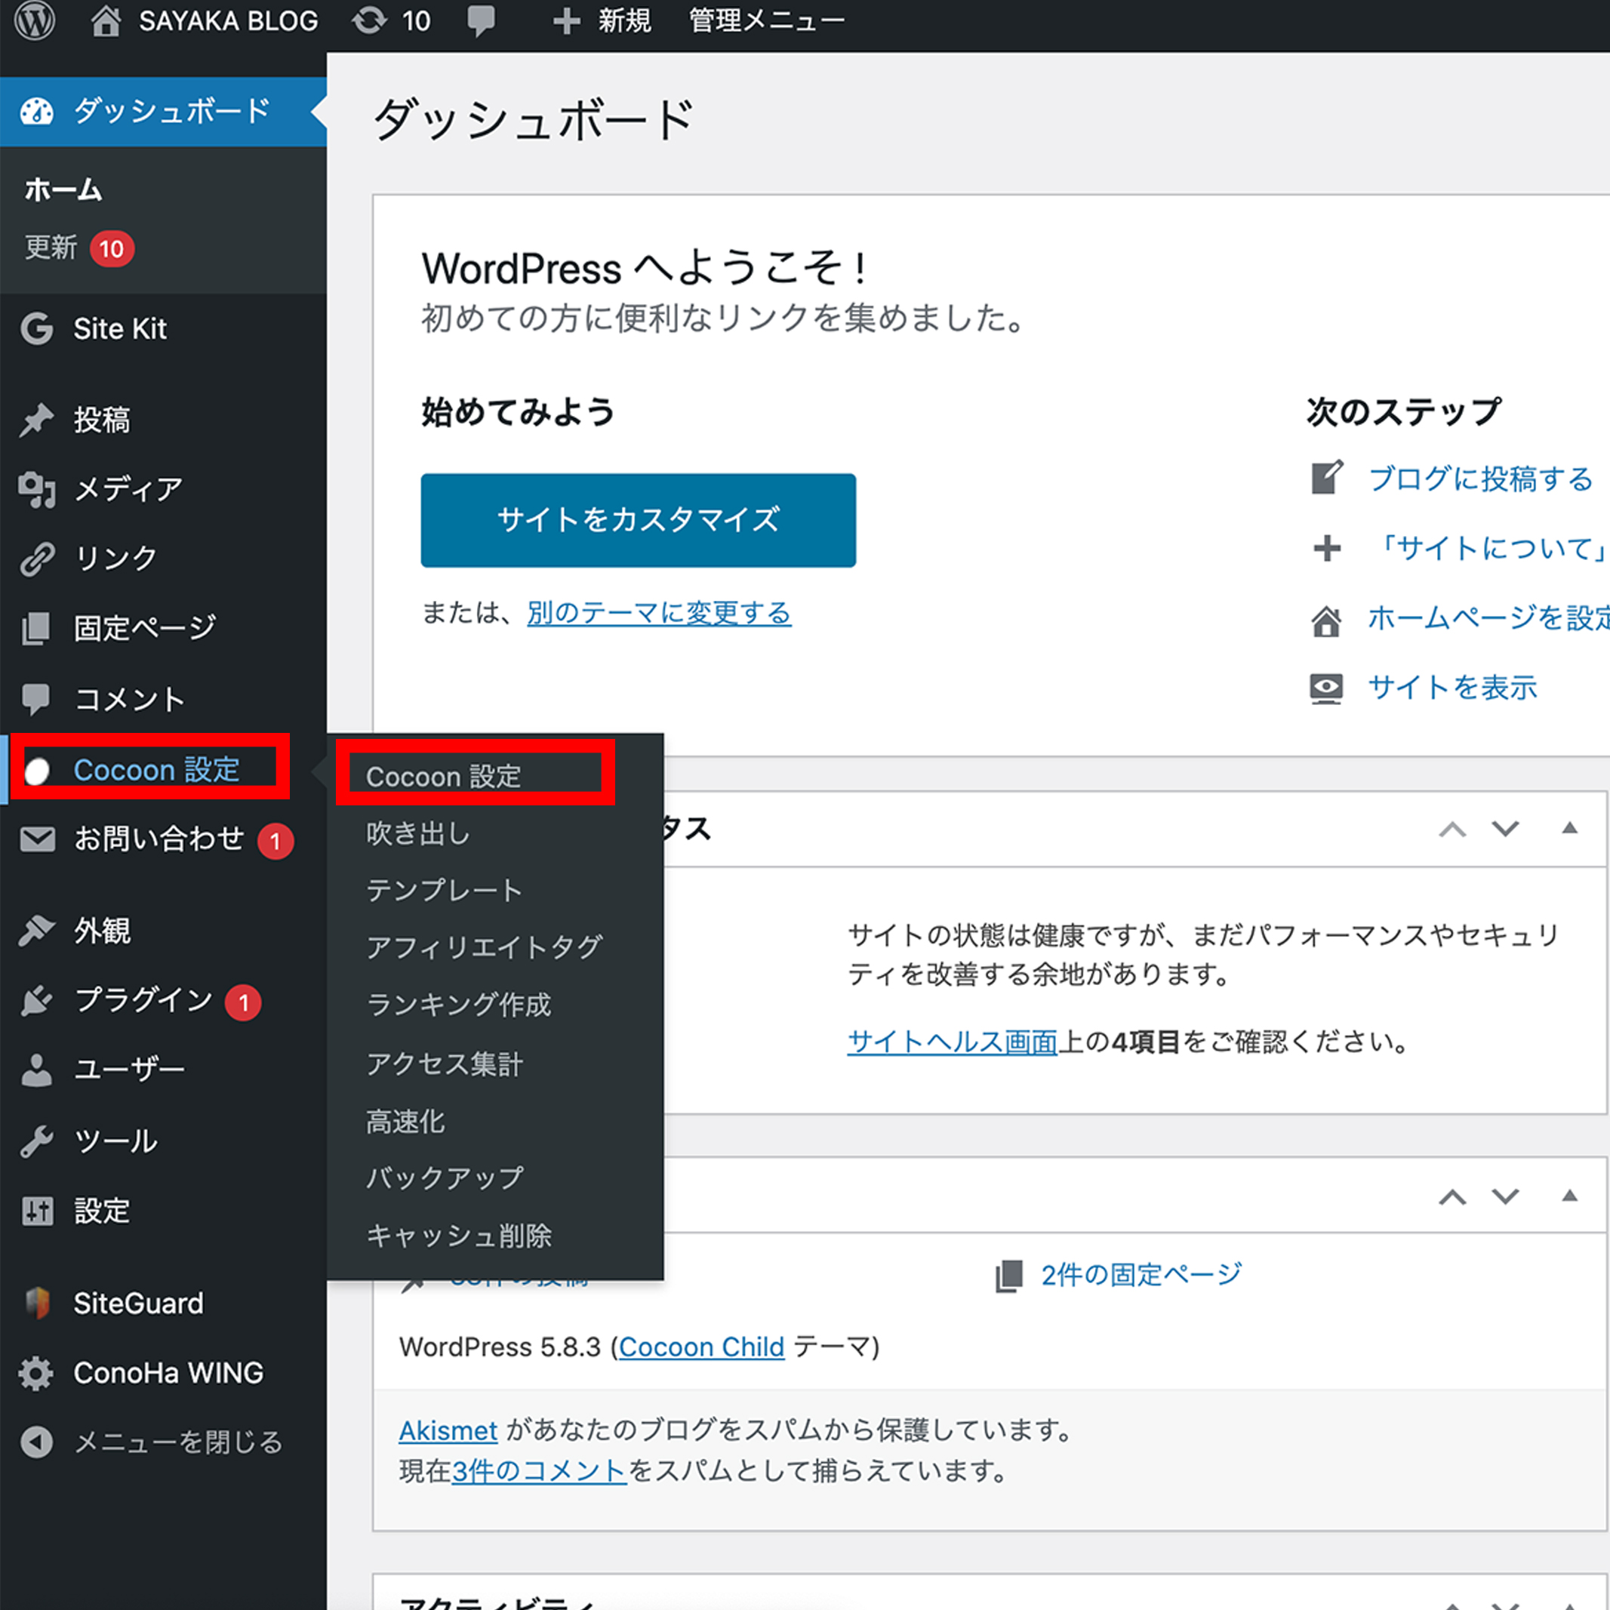Select バックアップ submenu item
Viewport: 1610px width, 1610px height.
pos(445,1178)
